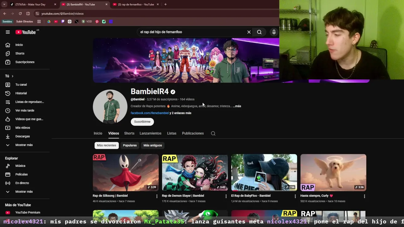
Task: Expand Mostrar más under Descargas
Action: [x=25, y=145]
